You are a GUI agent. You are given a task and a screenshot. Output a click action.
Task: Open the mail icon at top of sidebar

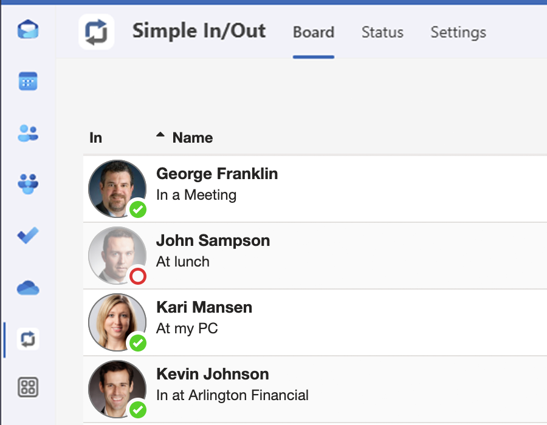pos(29,29)
